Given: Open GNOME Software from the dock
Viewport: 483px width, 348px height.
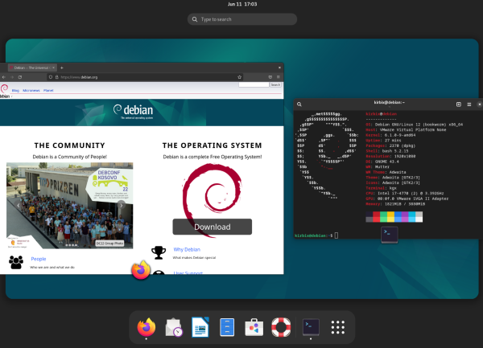Looking at the screenshot, I should coord(254,327).
